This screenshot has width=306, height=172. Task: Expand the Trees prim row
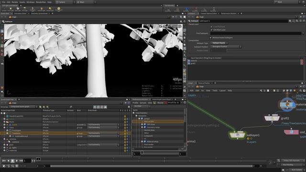(4, 128)
